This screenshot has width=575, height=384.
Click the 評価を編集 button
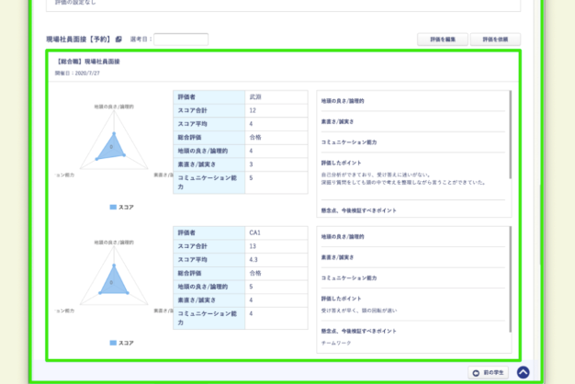coord(442,40)
